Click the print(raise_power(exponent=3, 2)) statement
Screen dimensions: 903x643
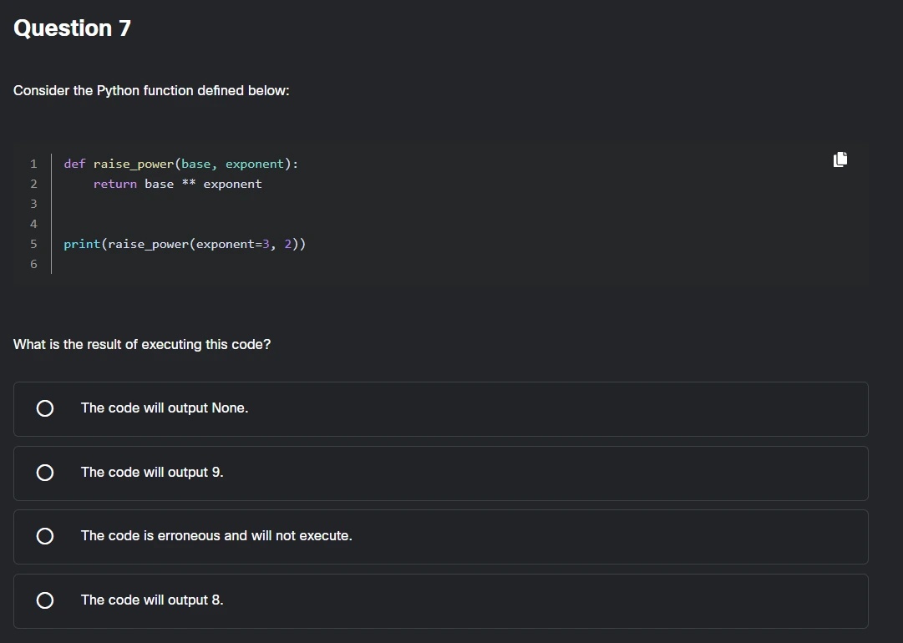(x=185, y=244)
